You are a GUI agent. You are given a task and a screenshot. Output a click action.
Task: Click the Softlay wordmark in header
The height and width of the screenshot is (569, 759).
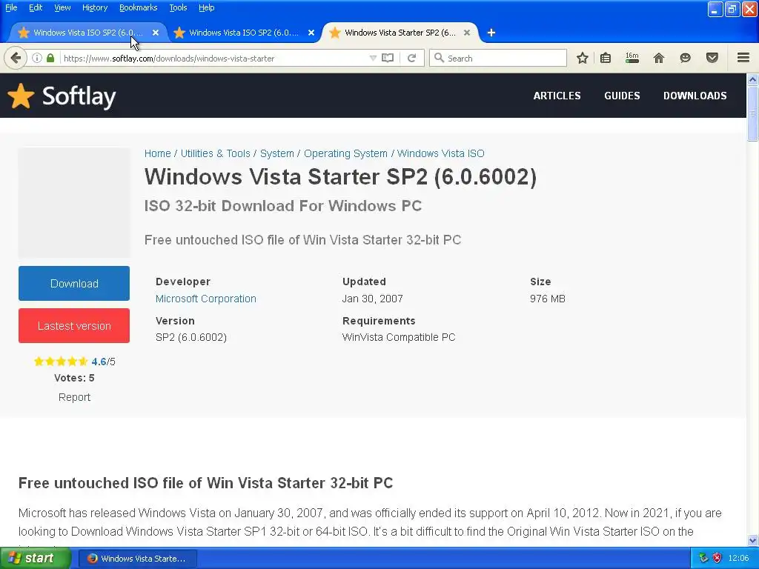tap(79, 96)
